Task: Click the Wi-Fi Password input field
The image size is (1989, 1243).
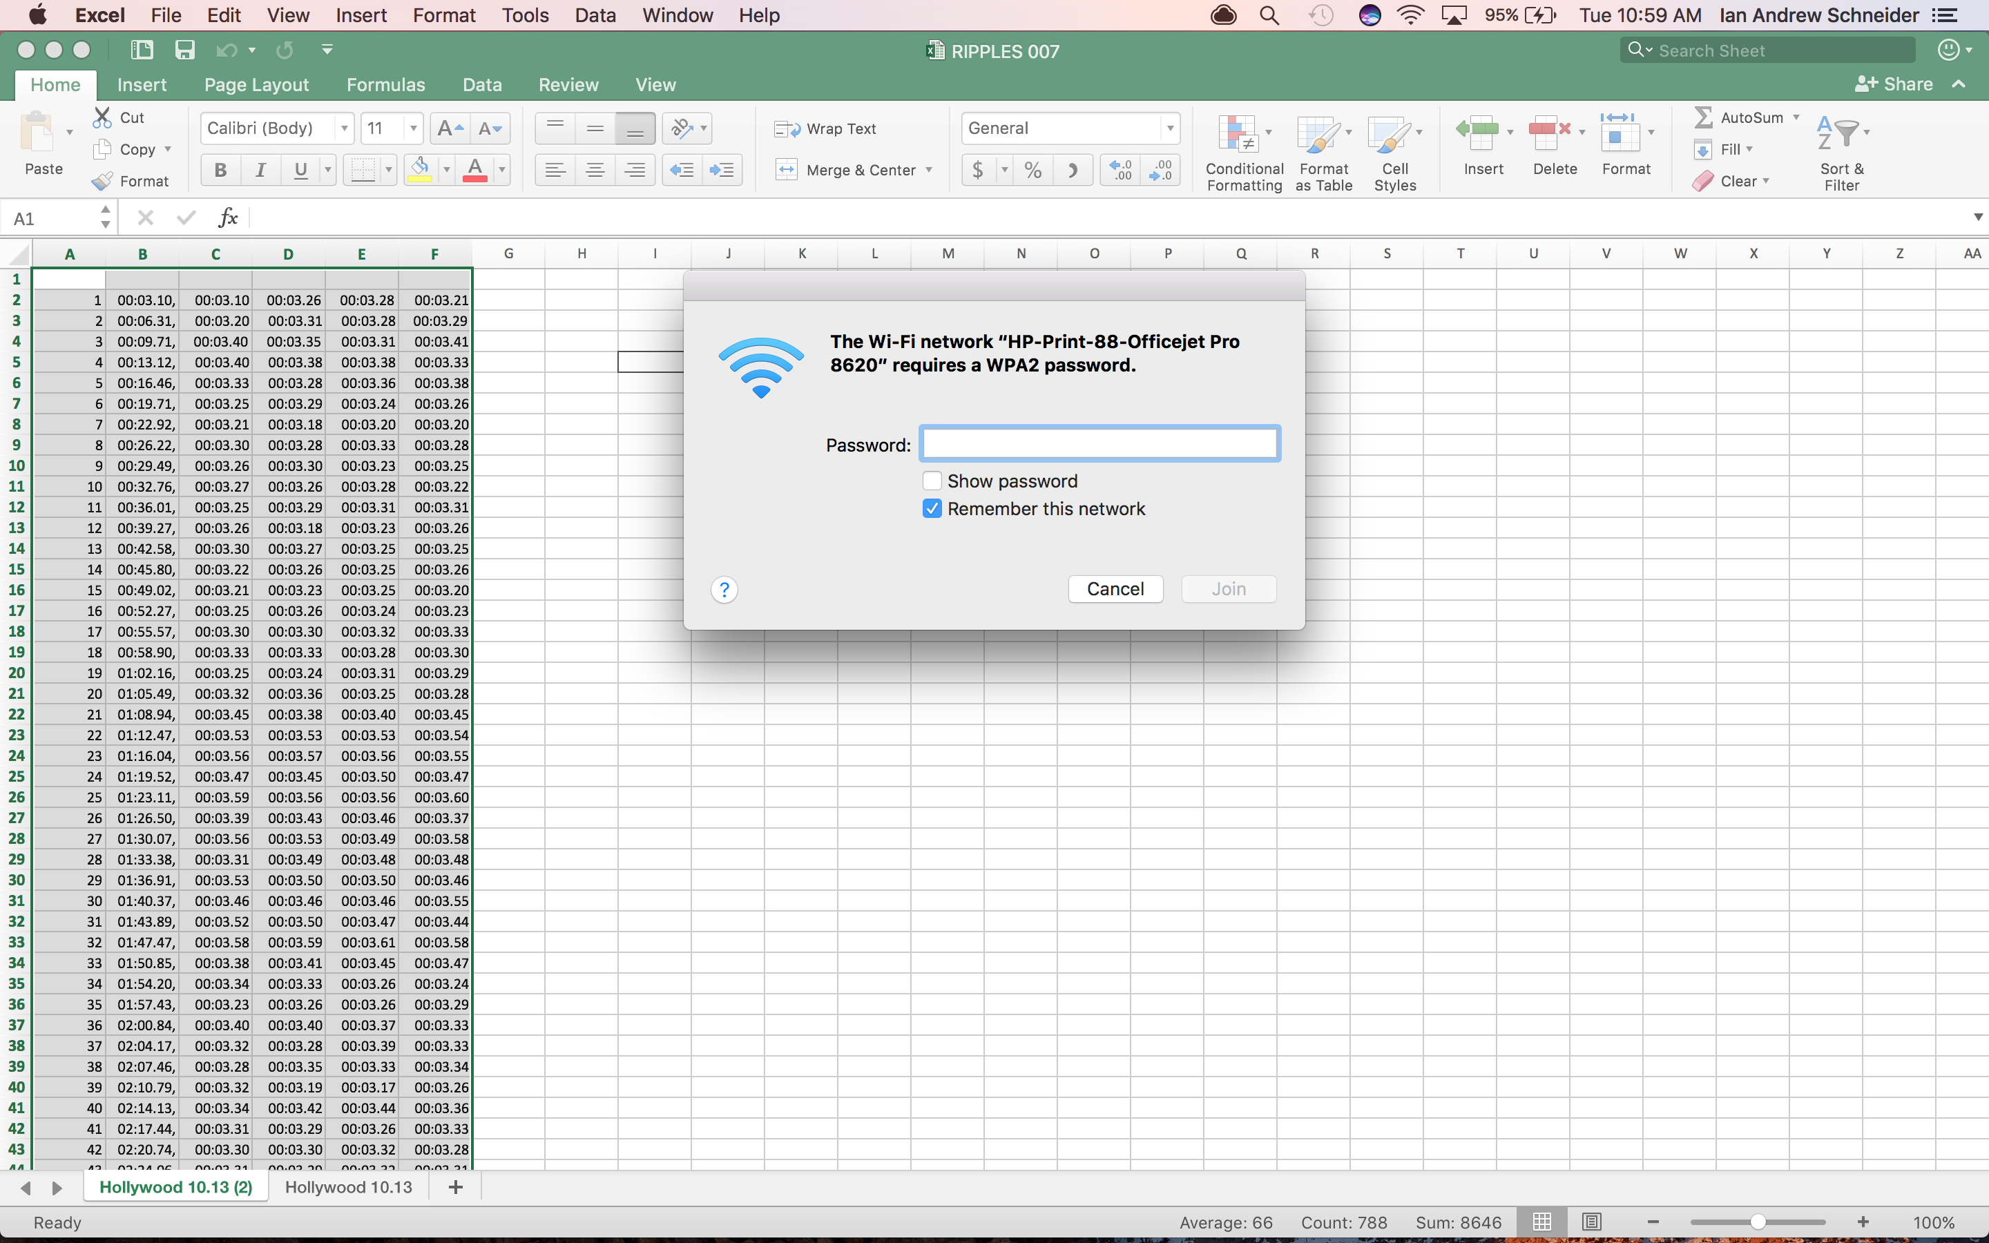Action: [x=1099, y=444]
